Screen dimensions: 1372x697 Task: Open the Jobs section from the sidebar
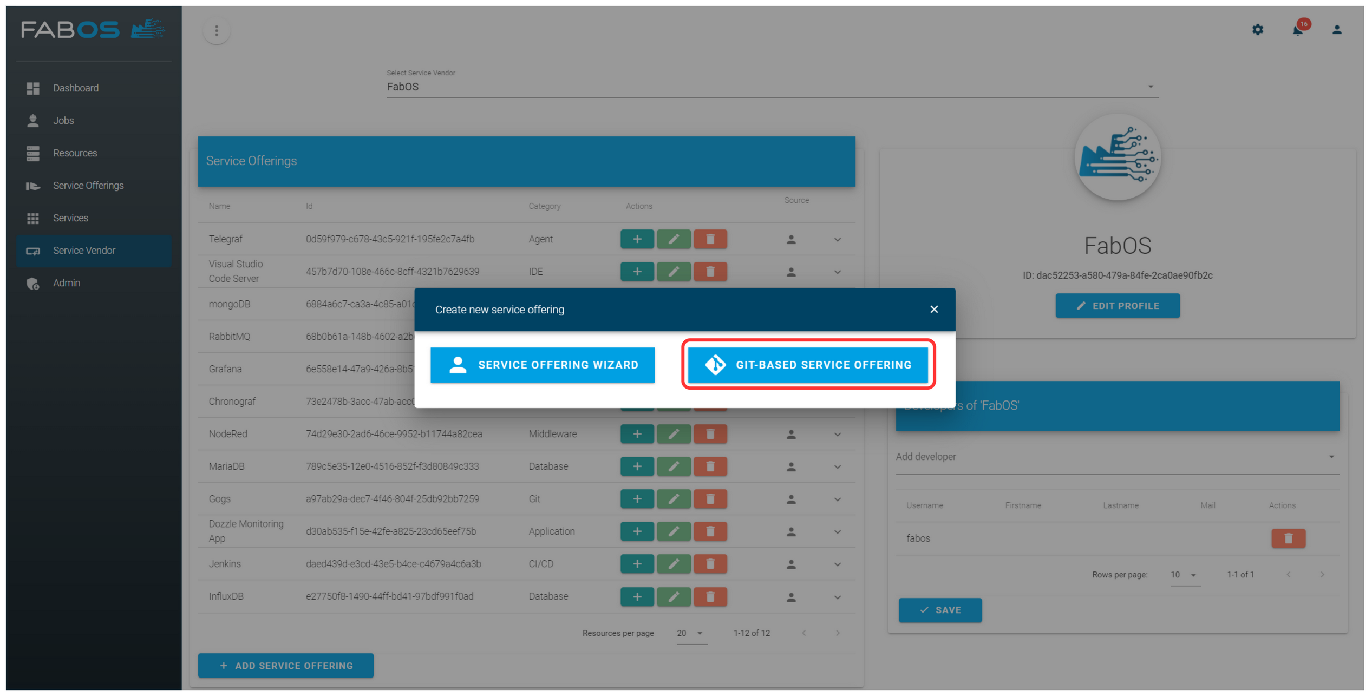click(x=63, y=120)
